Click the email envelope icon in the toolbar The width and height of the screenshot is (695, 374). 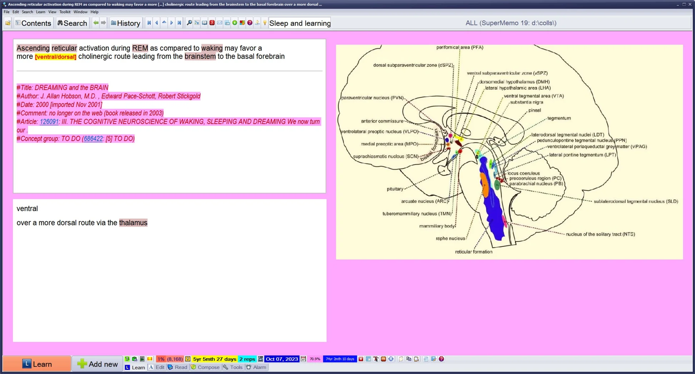tap(220, 22)
